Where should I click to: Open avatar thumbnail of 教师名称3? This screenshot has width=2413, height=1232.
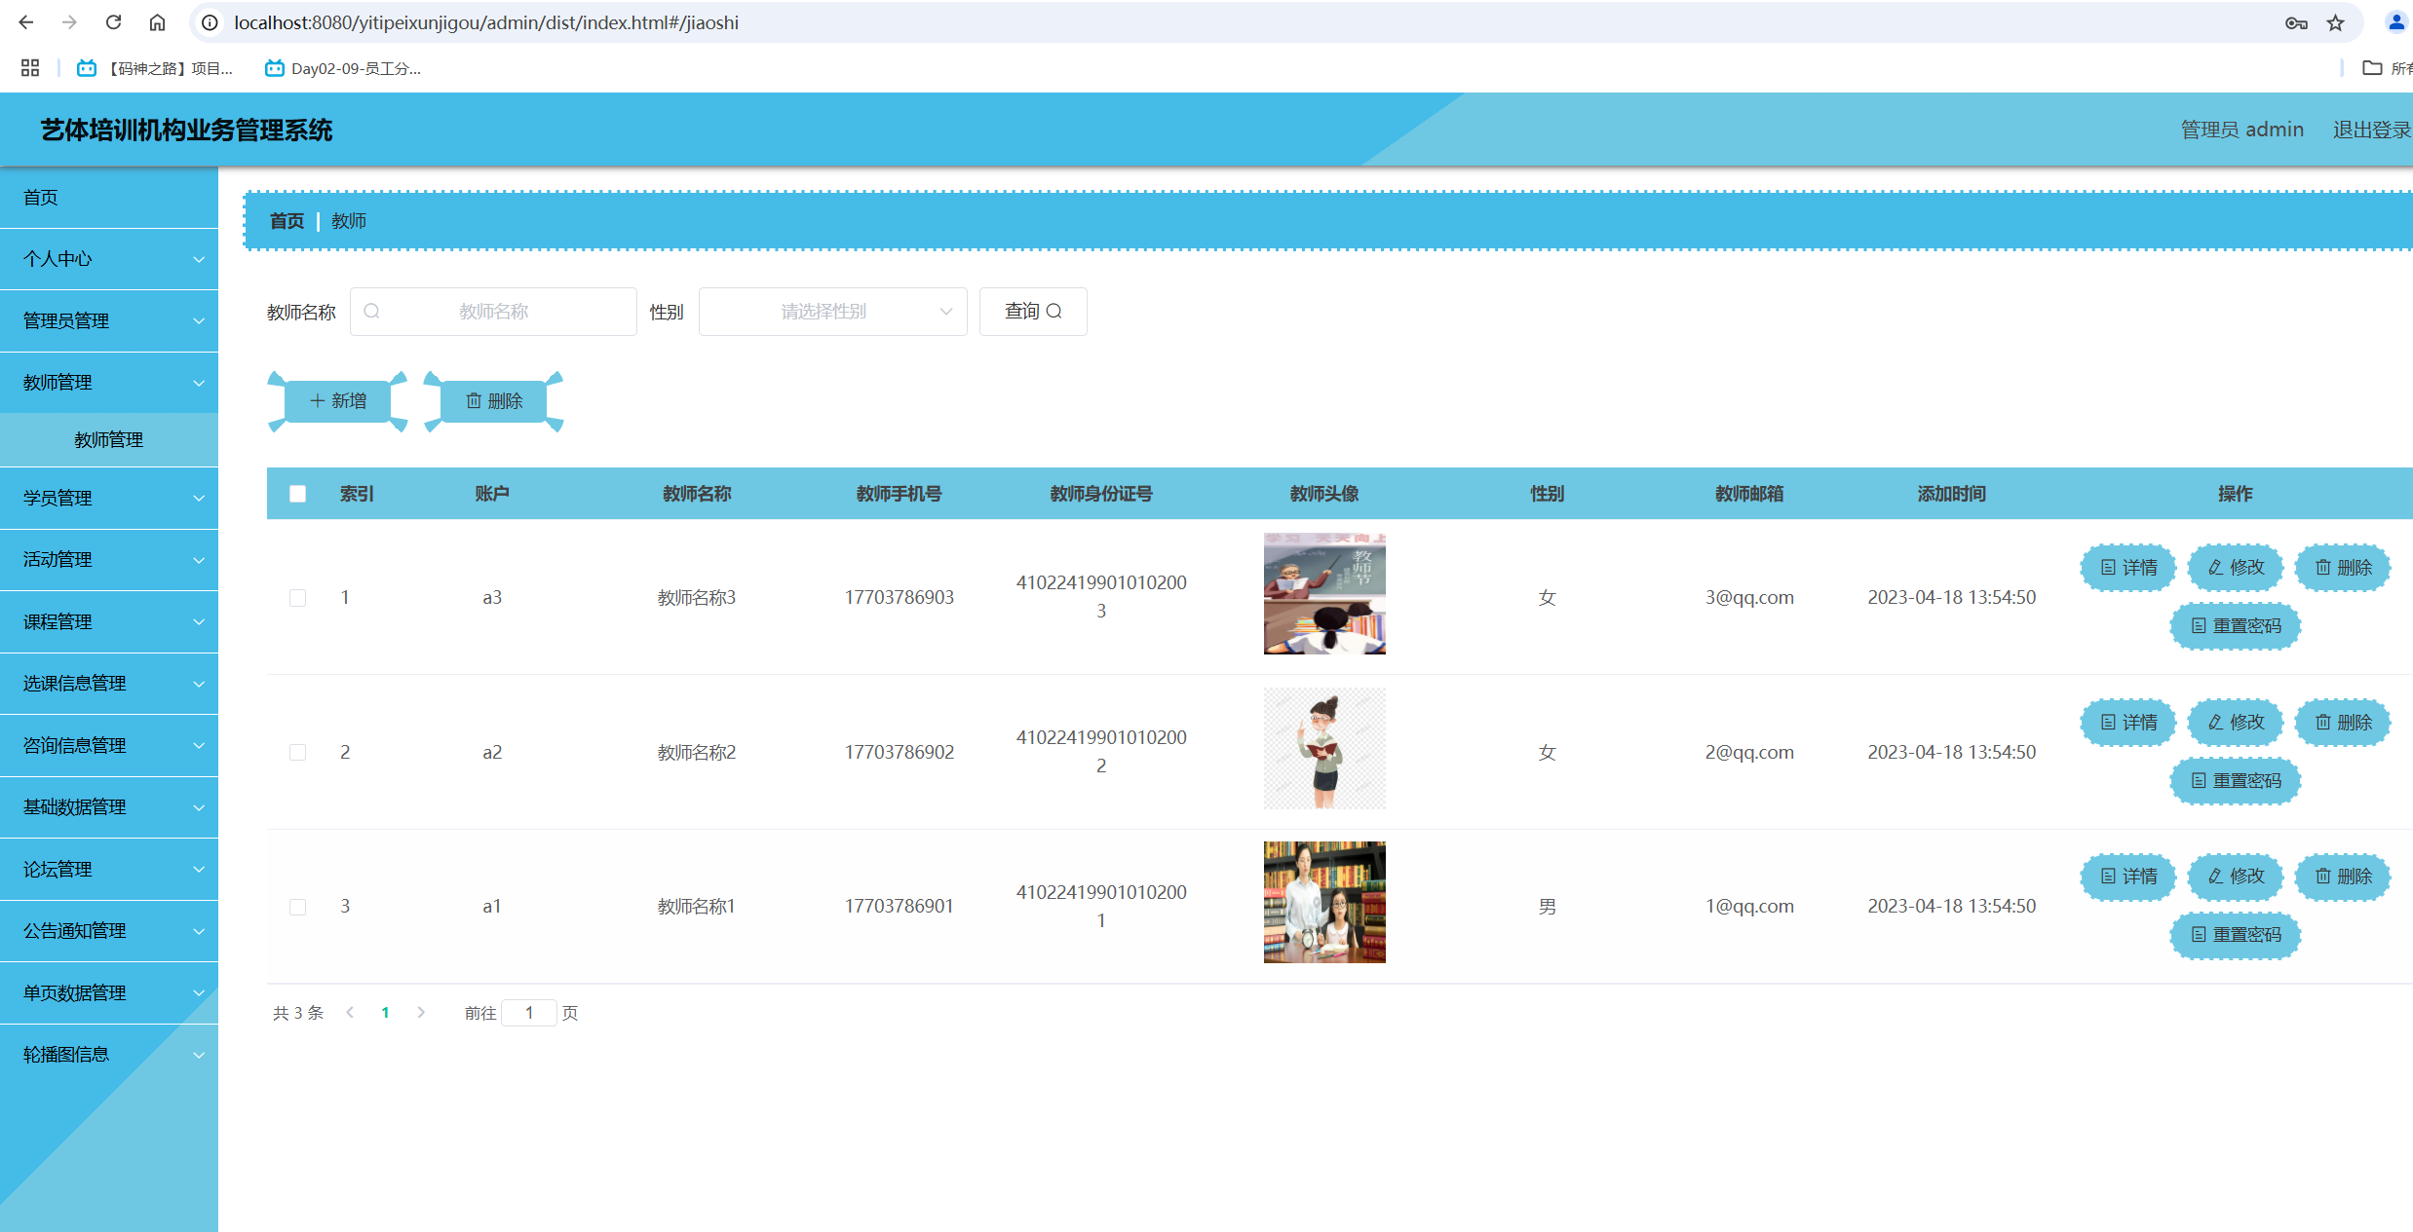coord(1324,593)
